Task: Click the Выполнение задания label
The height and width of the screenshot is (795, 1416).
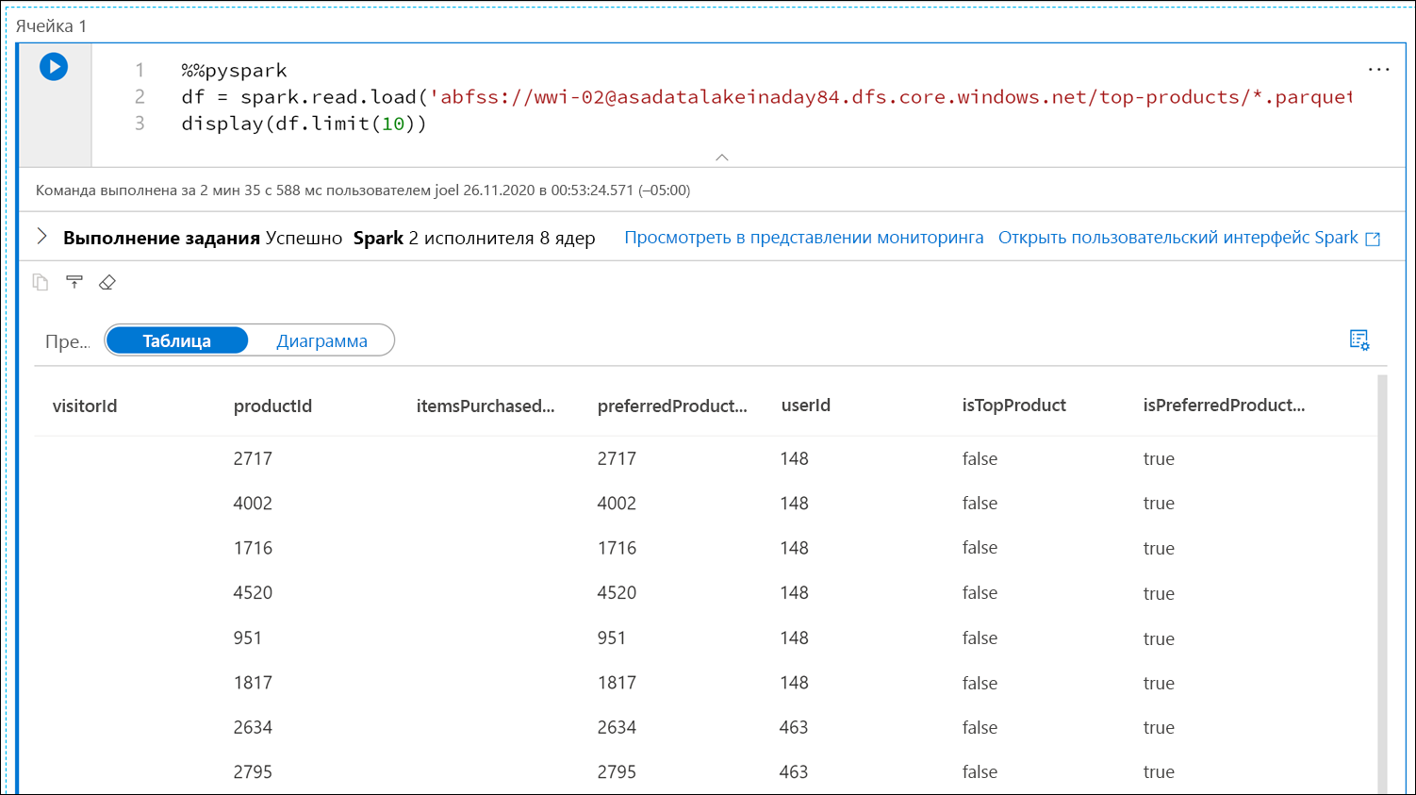Action: click(x=161, y=238)
